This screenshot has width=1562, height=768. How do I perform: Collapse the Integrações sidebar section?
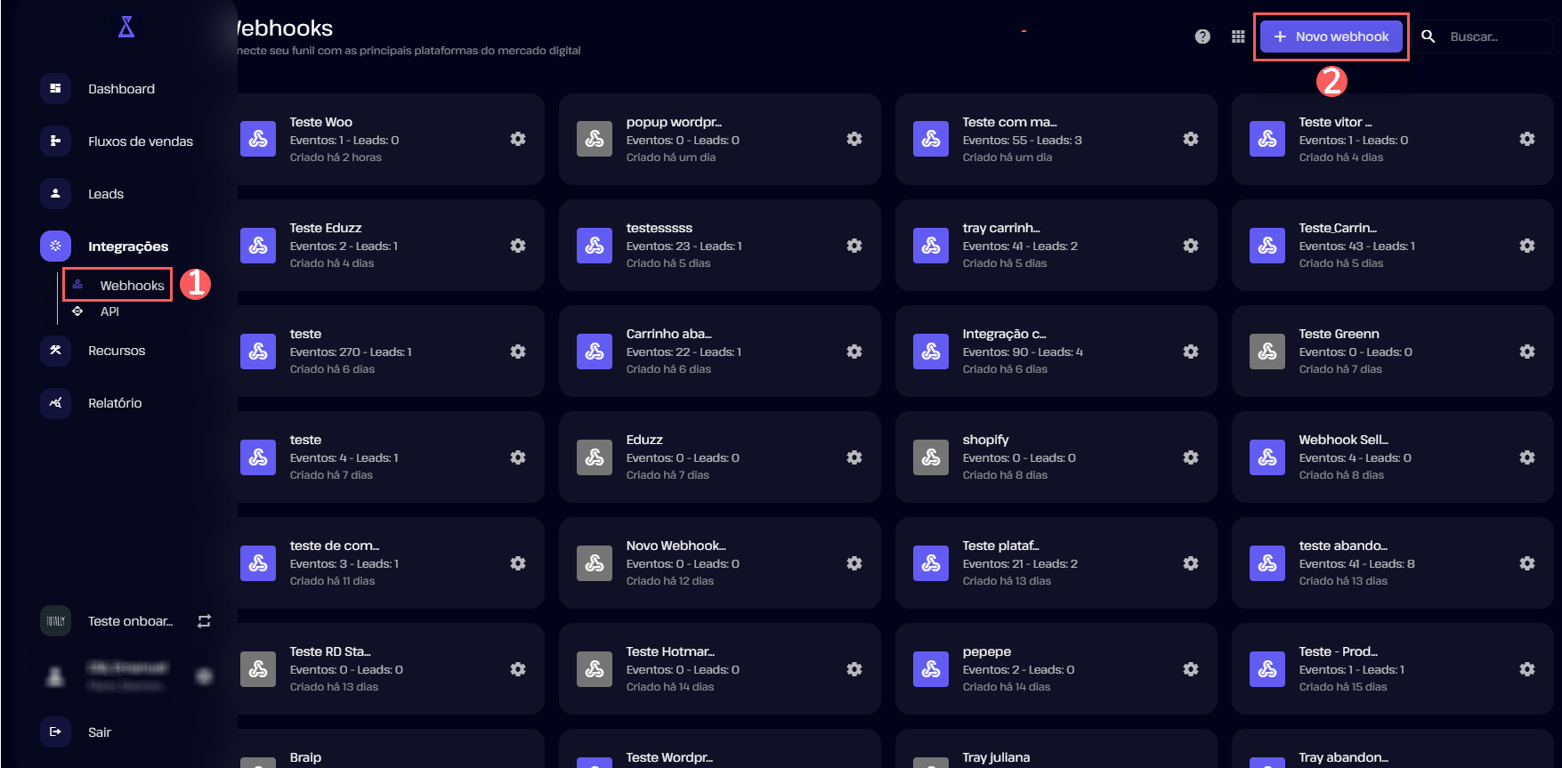(127, 247)
